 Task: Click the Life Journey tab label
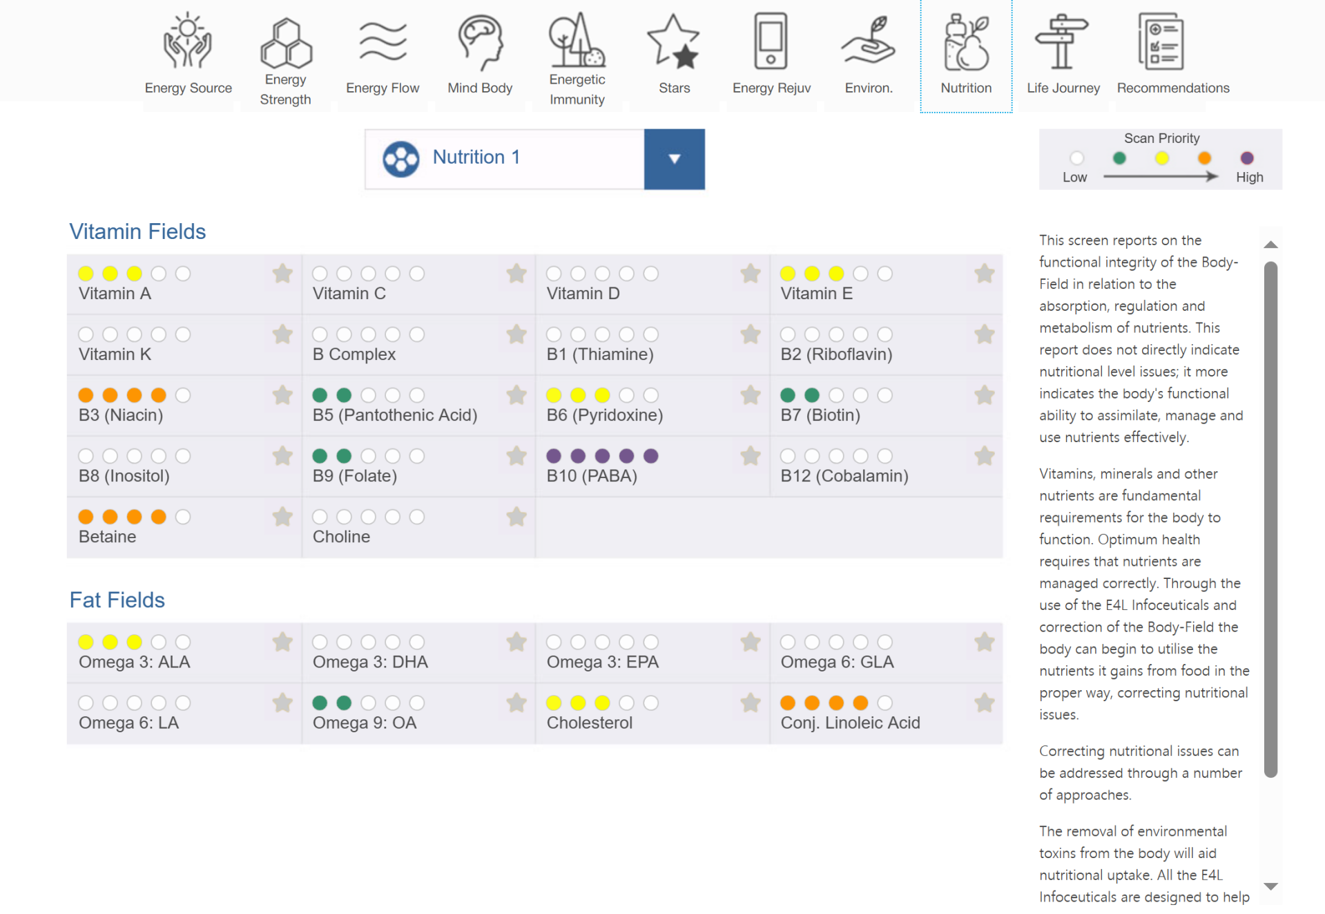1063,88
